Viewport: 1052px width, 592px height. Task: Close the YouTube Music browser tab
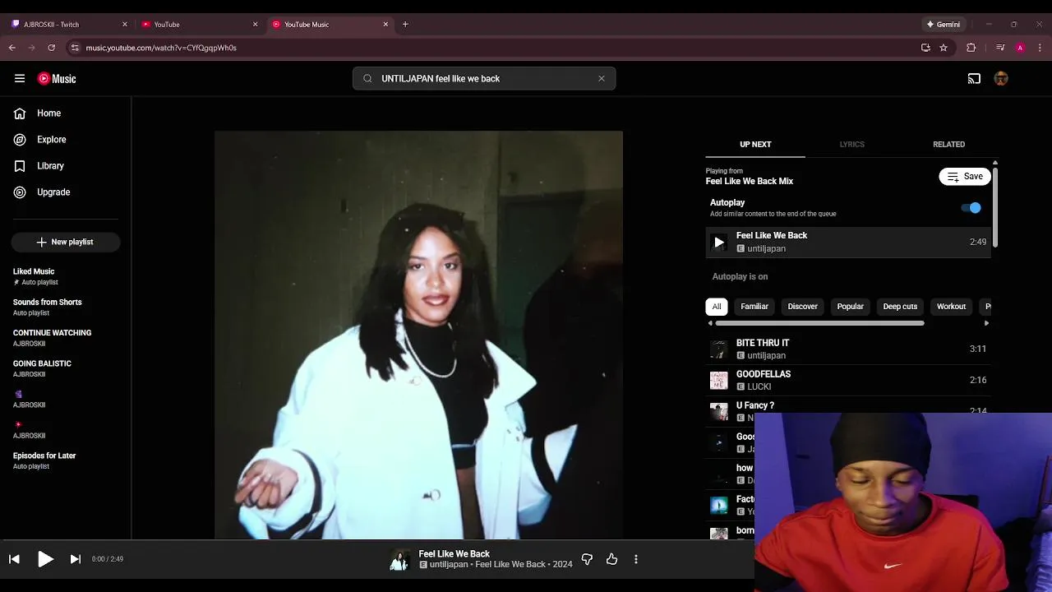click(385, 25)
